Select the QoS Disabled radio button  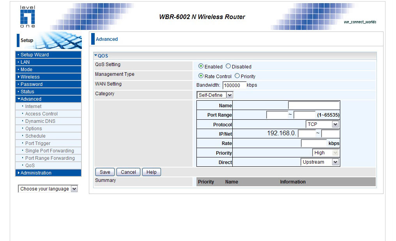click(228, 66)
